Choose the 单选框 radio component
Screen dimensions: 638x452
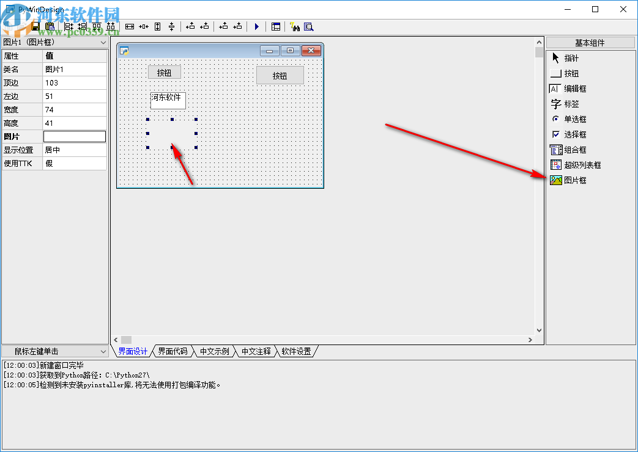[x=568, y=119]
